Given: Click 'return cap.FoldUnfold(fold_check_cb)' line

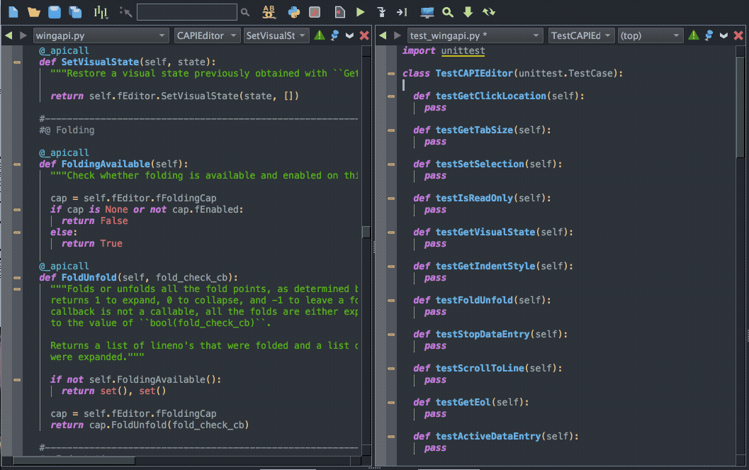Looking at the screenshot, I should point(150,425).
